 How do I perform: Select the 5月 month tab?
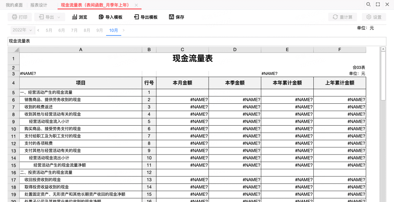point(49,30)
